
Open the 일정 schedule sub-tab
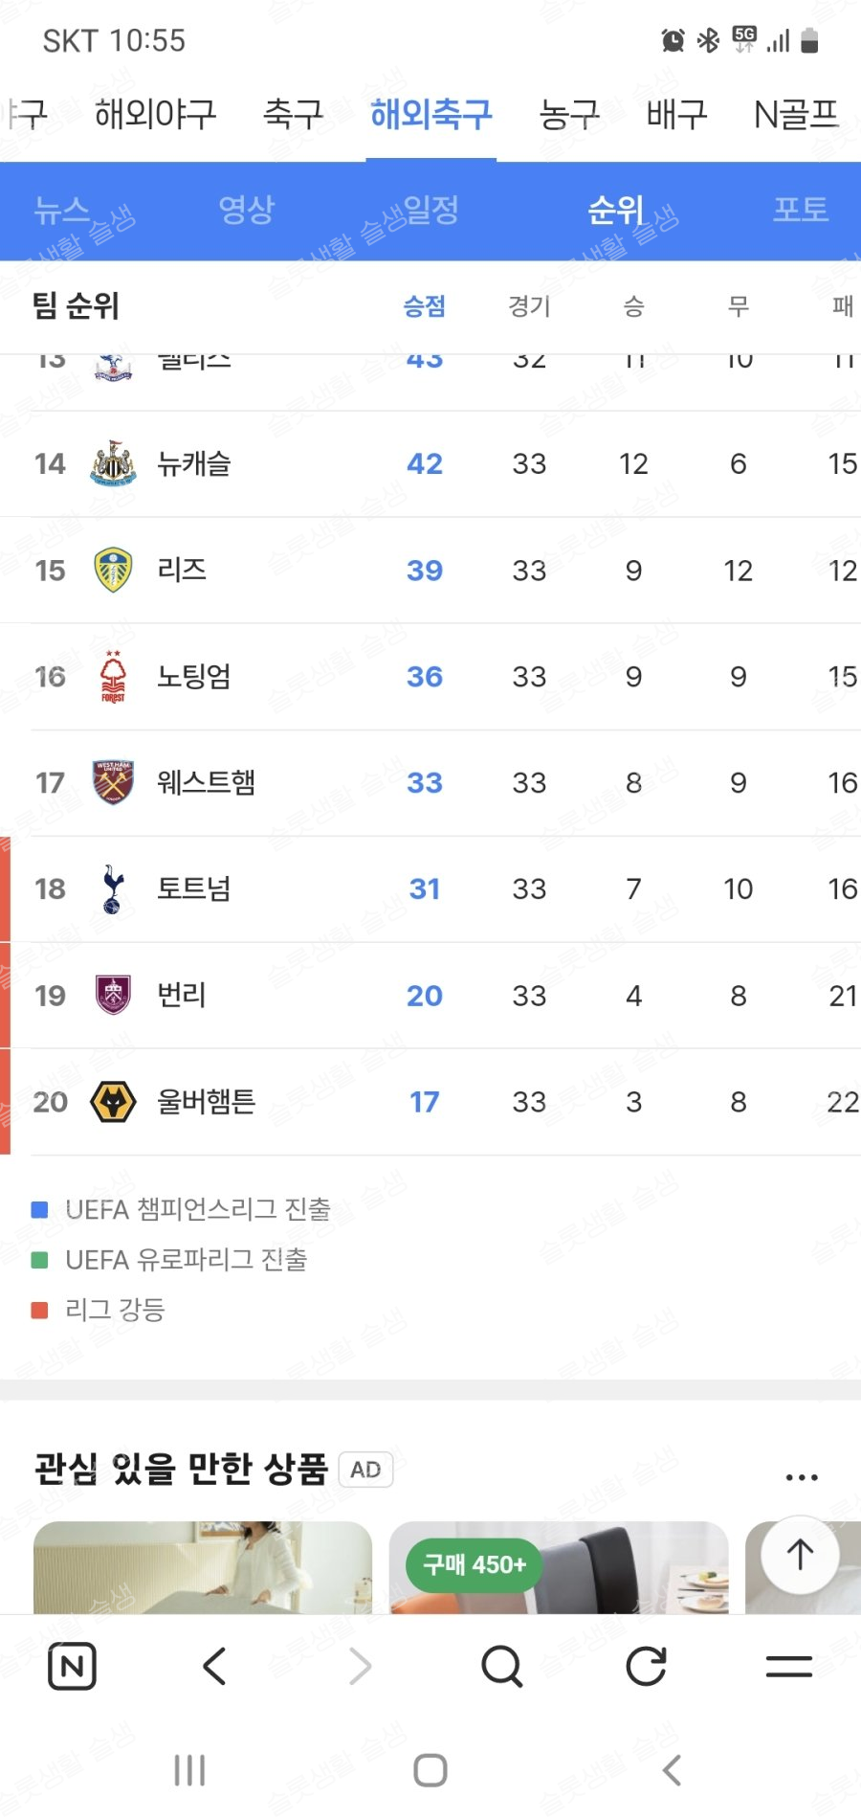click(x=430, y=210)
